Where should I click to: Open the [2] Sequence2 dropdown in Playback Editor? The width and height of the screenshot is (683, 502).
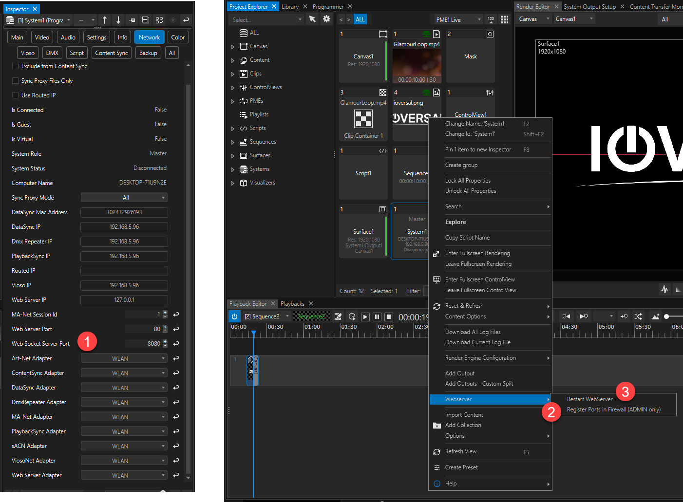(x=266, y=316)
